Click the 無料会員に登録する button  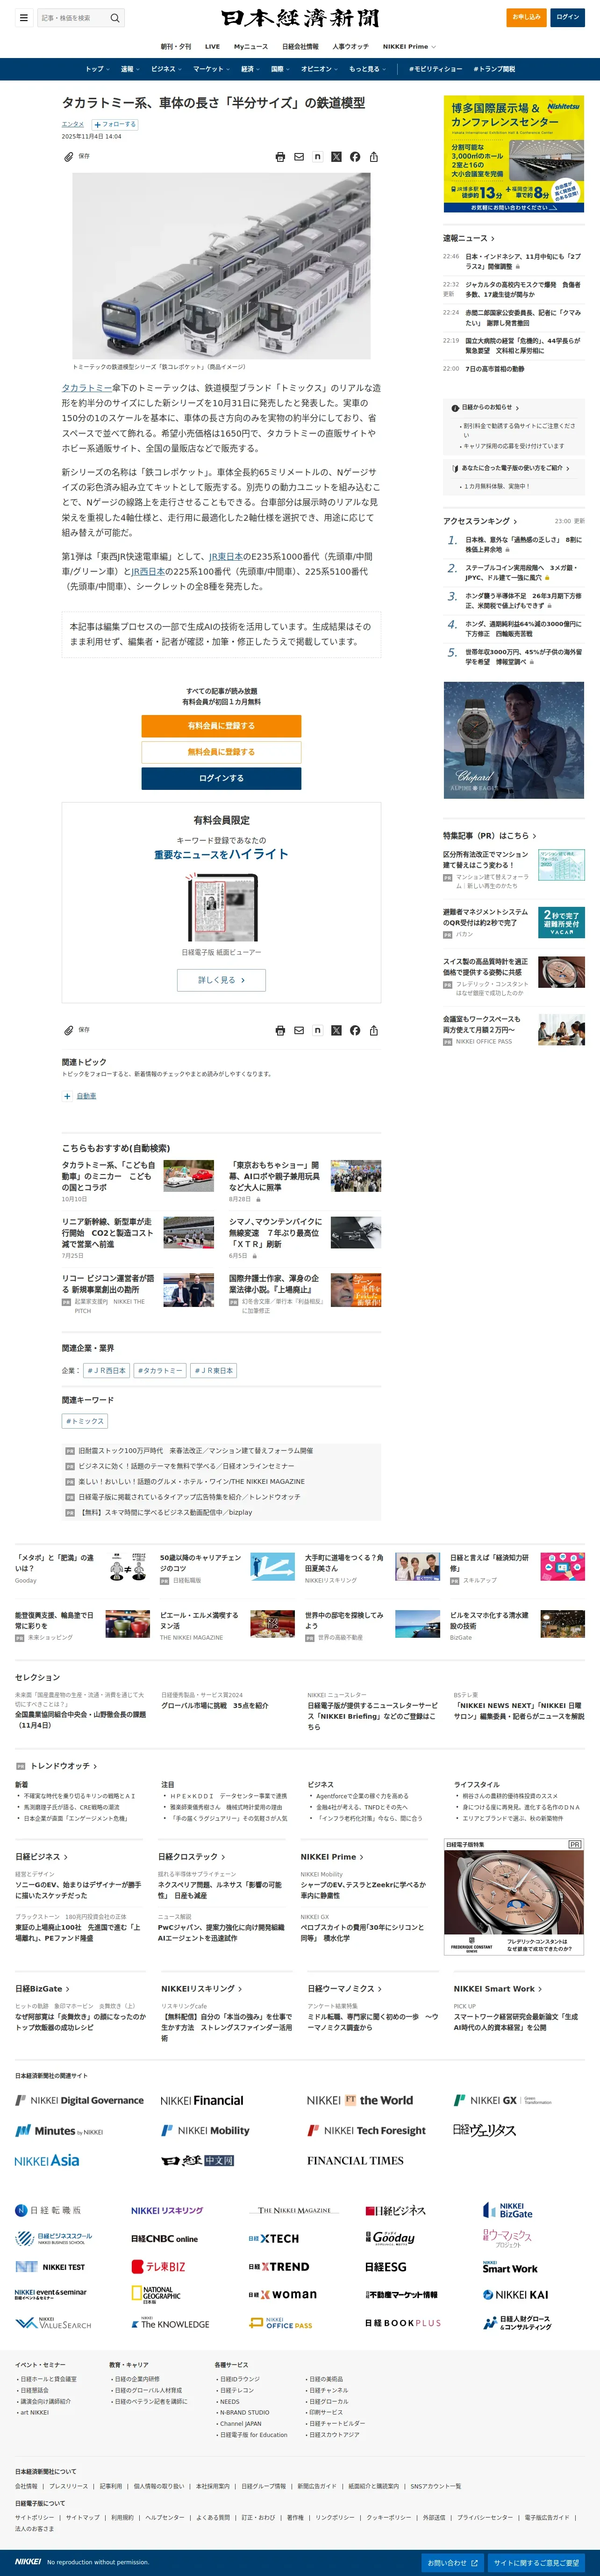point(221,752)
